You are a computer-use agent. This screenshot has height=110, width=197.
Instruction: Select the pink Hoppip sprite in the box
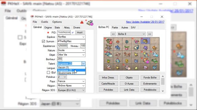[127, 48]
